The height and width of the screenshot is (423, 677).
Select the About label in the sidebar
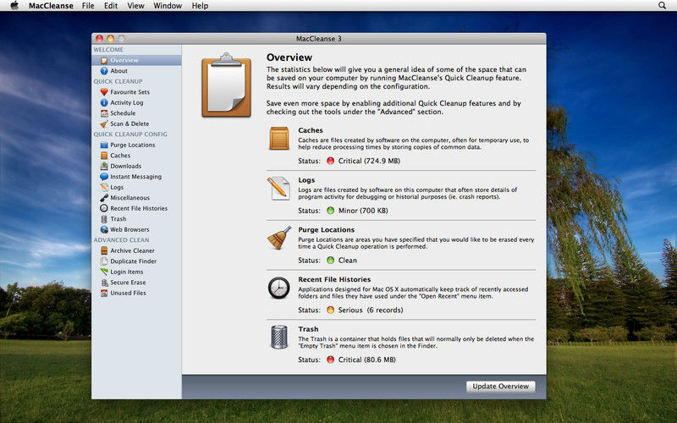click(x=118, y=71)
